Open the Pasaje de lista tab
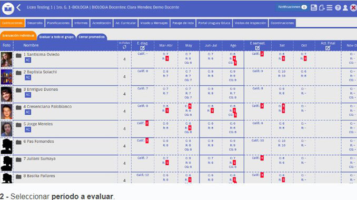Image resolution: width=357 pixels, height=200 pixels. [x=183, y=23]
